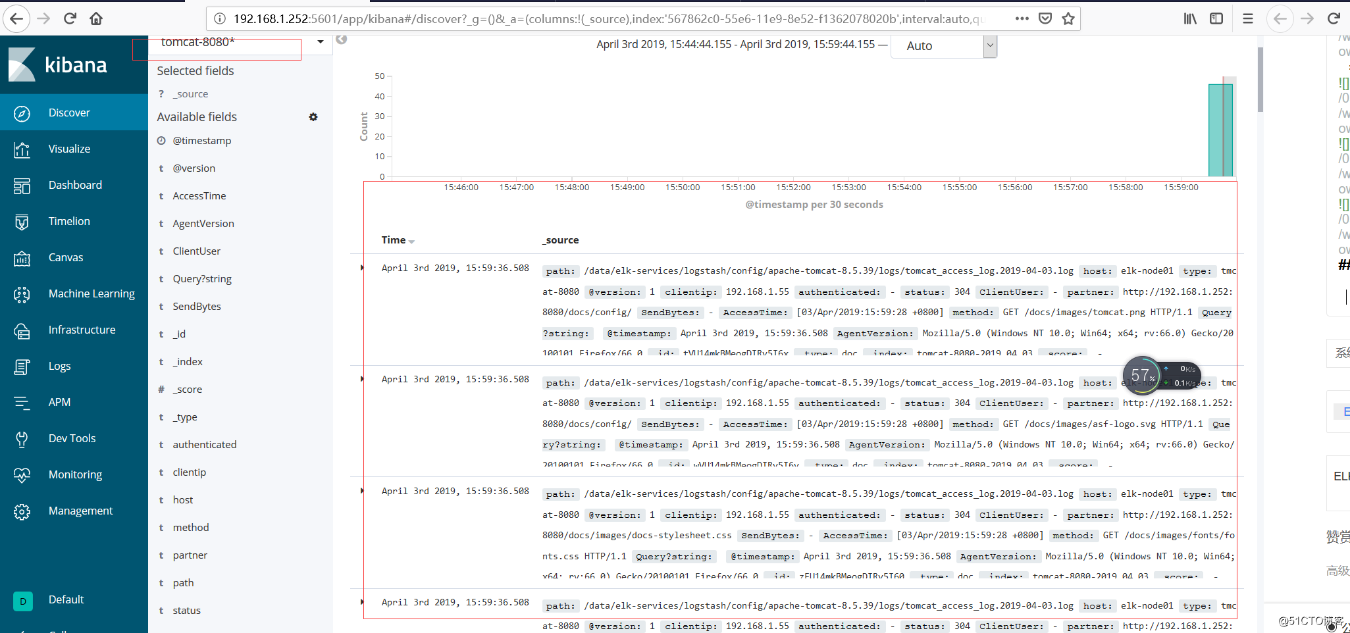
Task: Expand the asf-logo.svg log entry row
Action: pos(362,379)
